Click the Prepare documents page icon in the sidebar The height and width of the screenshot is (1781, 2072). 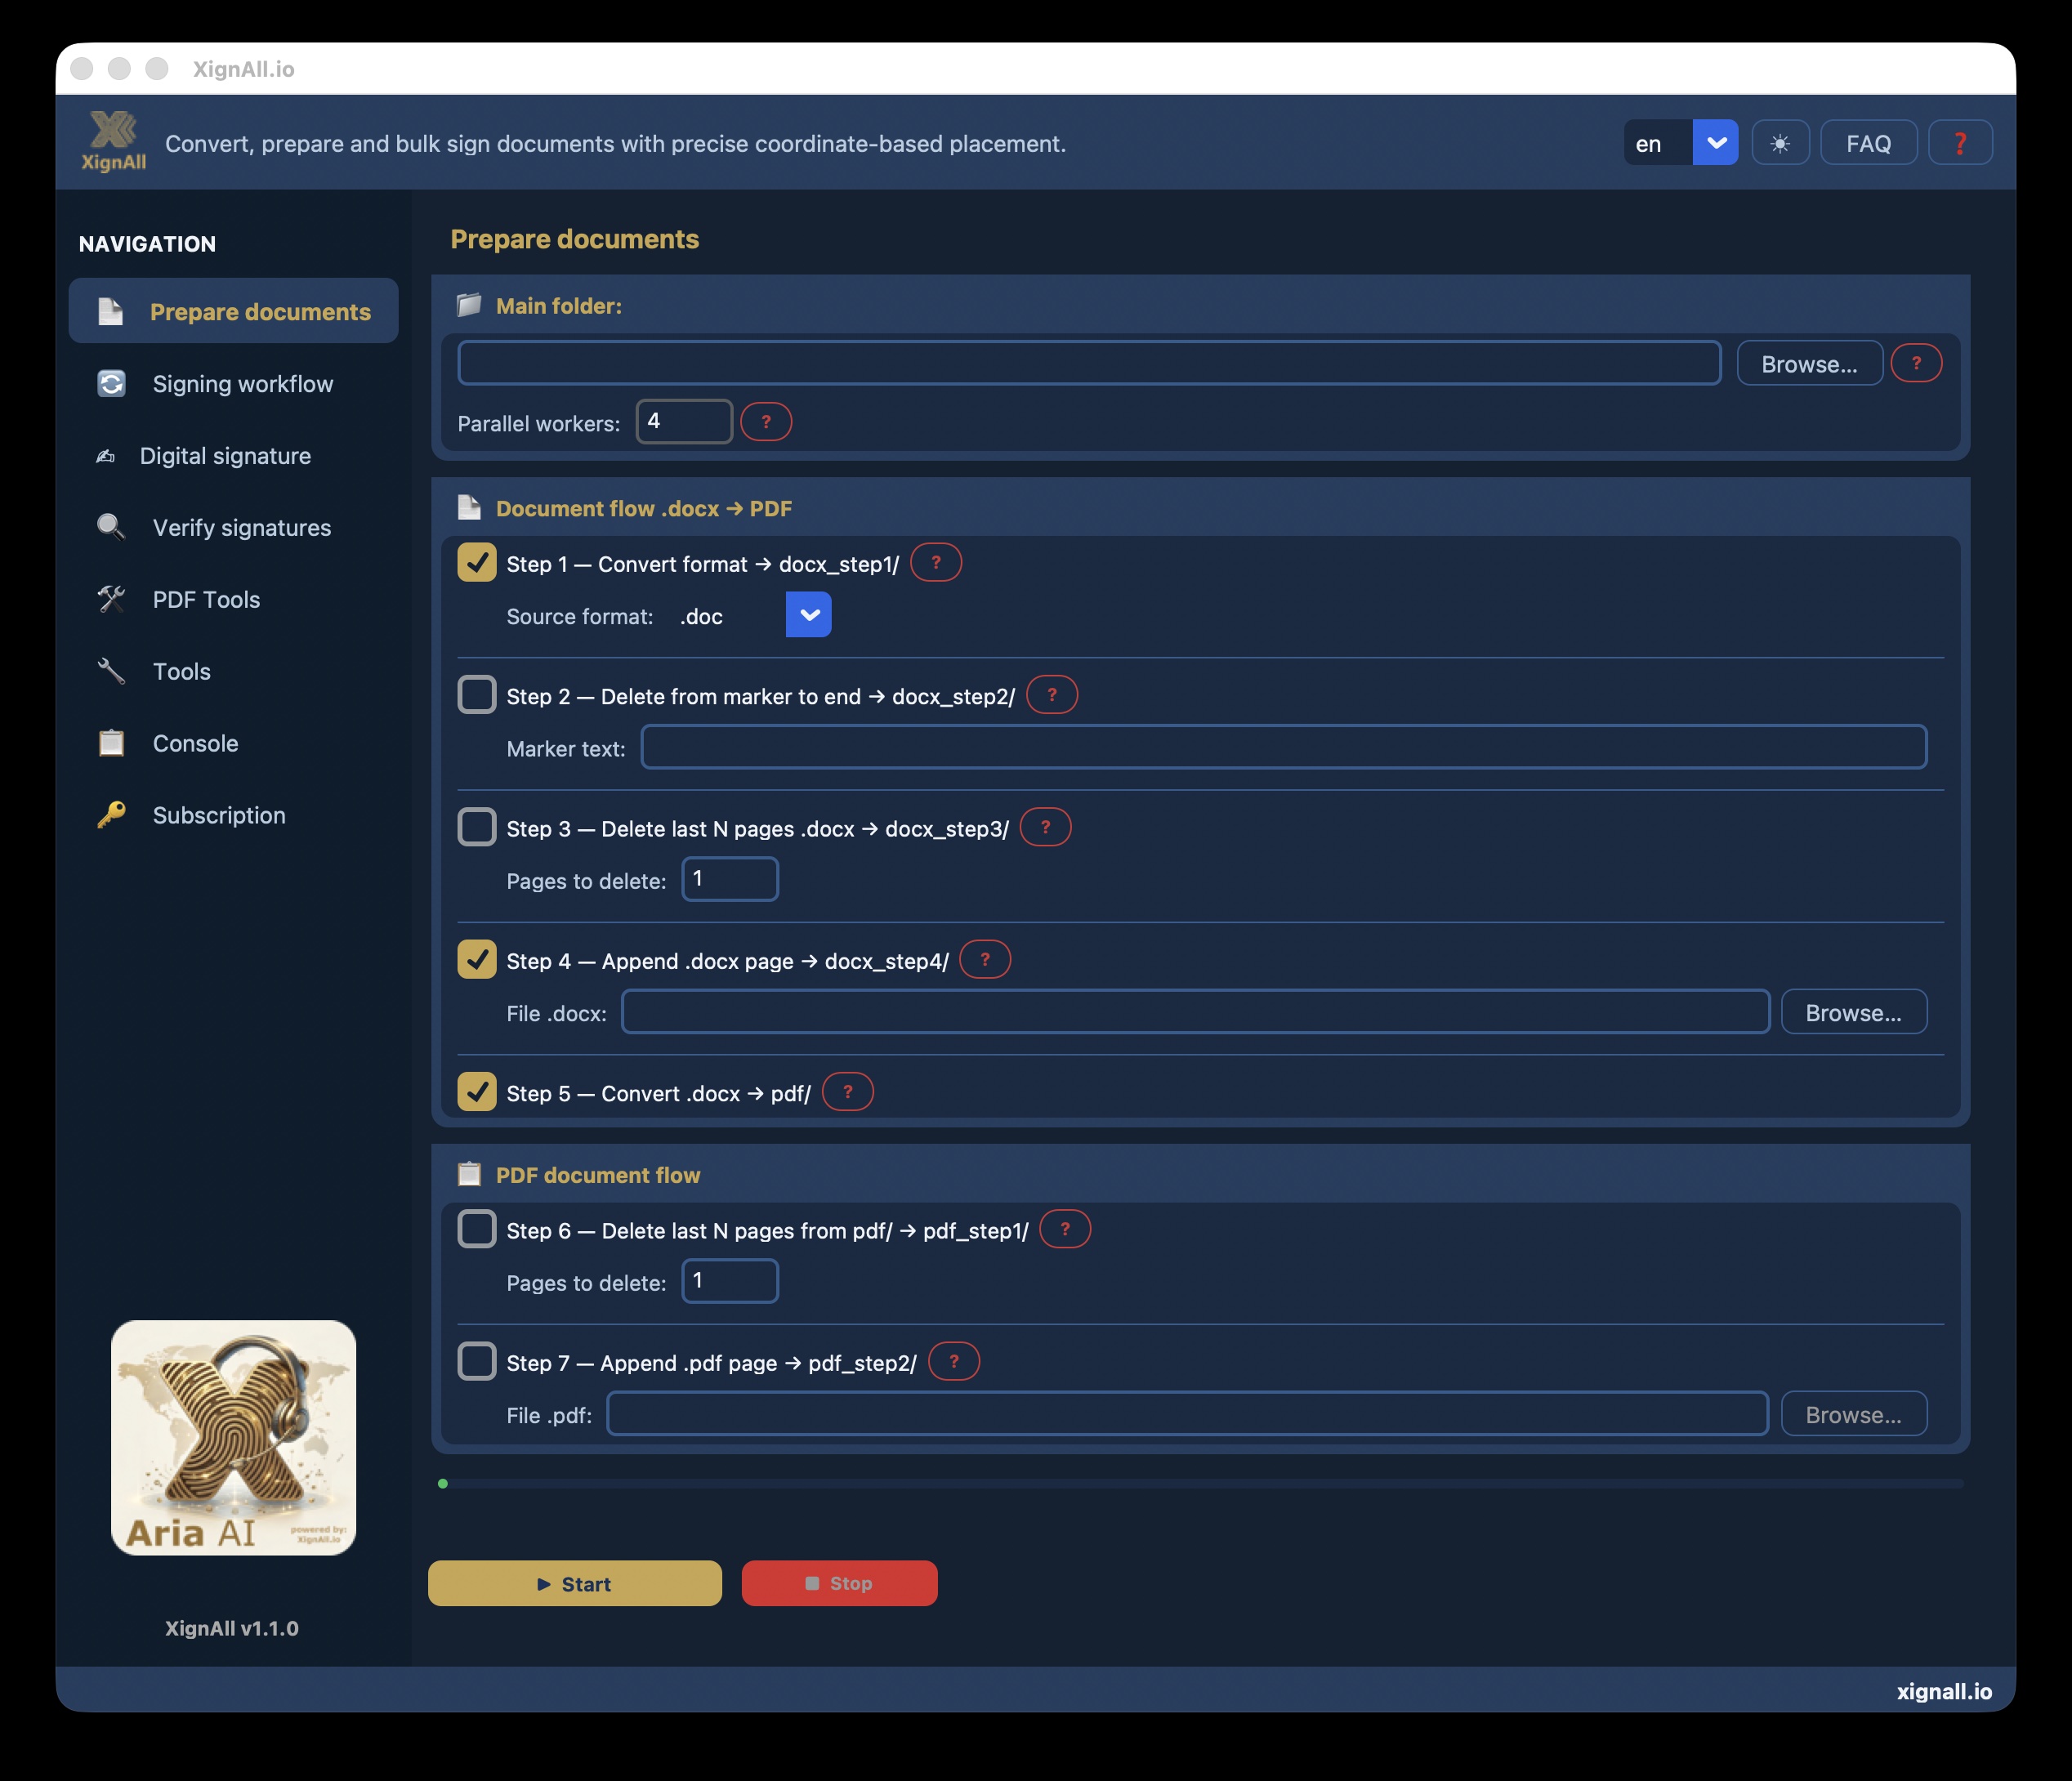coord(111,312)
